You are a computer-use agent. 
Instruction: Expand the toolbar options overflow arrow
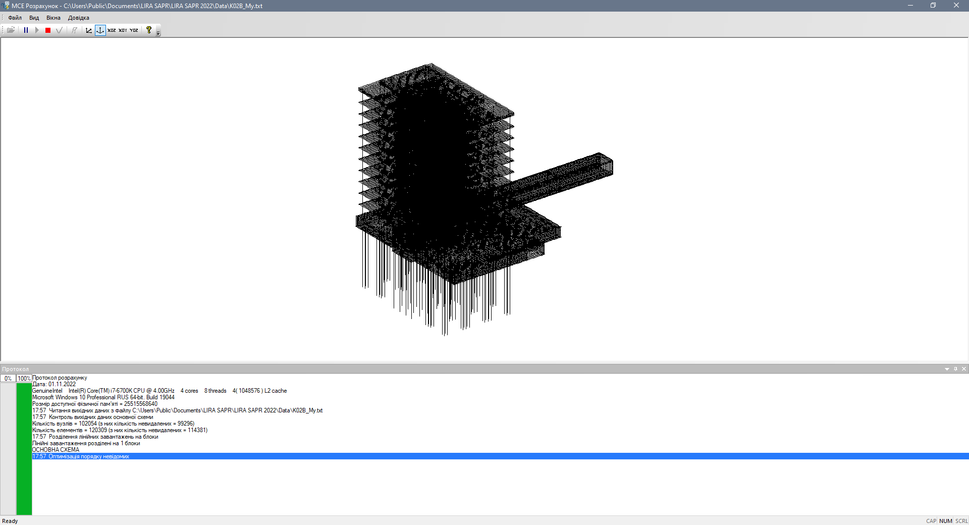(158, 33)
